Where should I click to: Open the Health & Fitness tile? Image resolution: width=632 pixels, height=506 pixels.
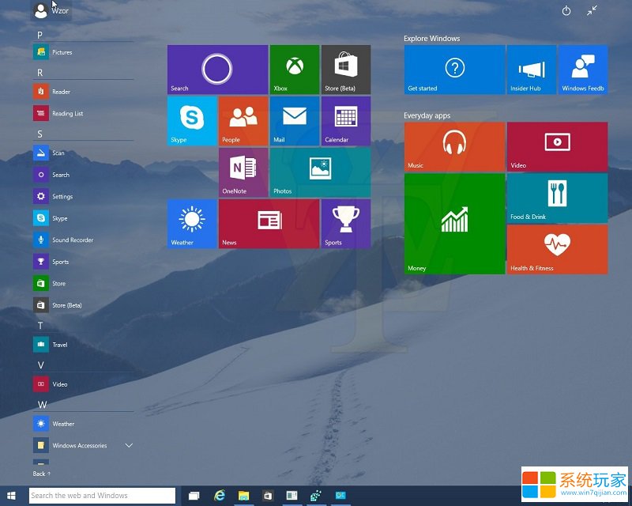click(x=558, y=249)
